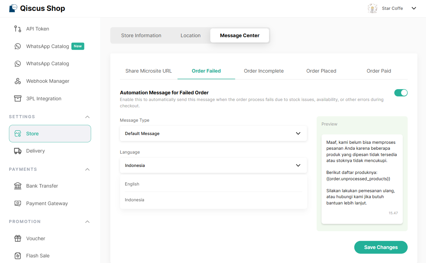Screen dimensions: 426x263
Task: Click the 3PL Integration box icon
Action: tap(18, 99)
